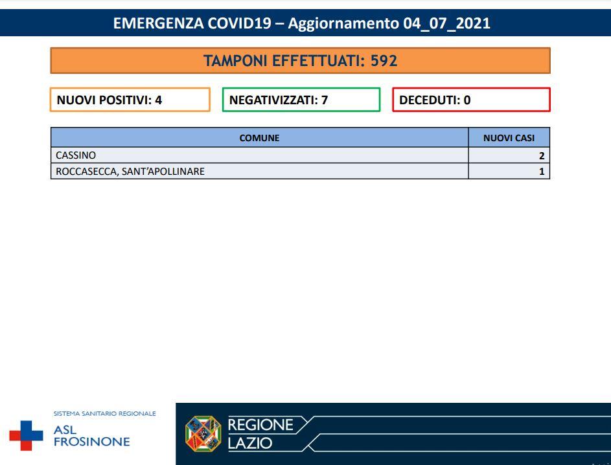
Task: Click the Regione Lazio coat of arms emblem
Action: click(203, 434)
